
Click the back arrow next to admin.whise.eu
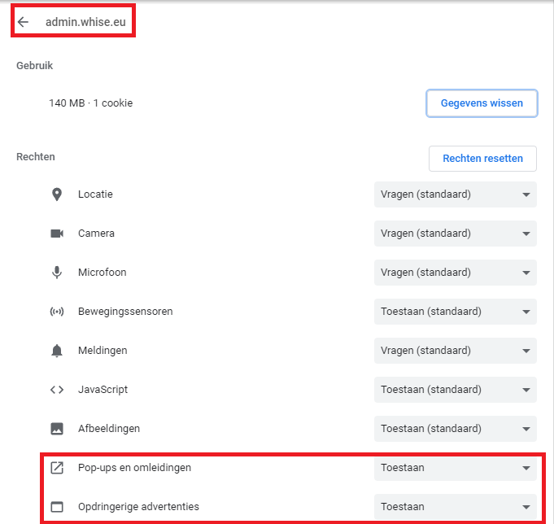pos(23,22)
